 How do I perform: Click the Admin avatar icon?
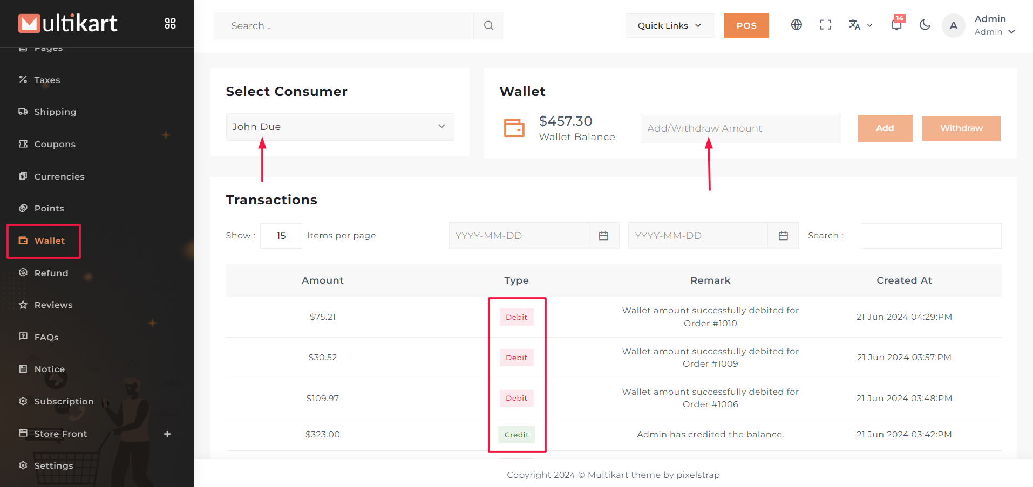(953, 25)
